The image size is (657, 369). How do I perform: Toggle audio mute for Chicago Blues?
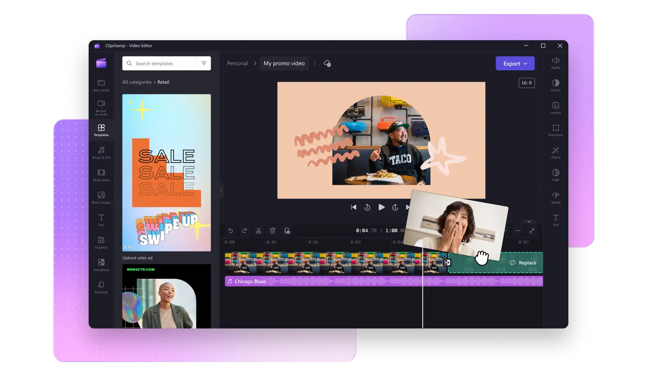[229, 281]
